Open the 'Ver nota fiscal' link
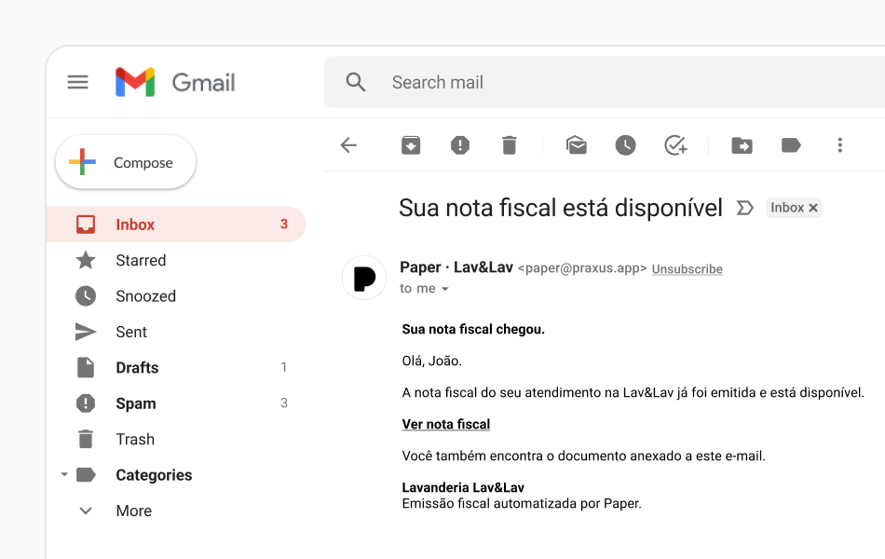The height and width of the screenshot is (559, 885). (x=446, y=424)
